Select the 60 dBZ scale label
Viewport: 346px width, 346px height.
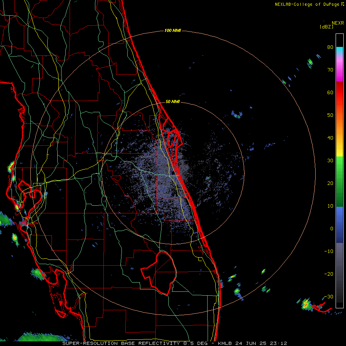coord(330,92)
